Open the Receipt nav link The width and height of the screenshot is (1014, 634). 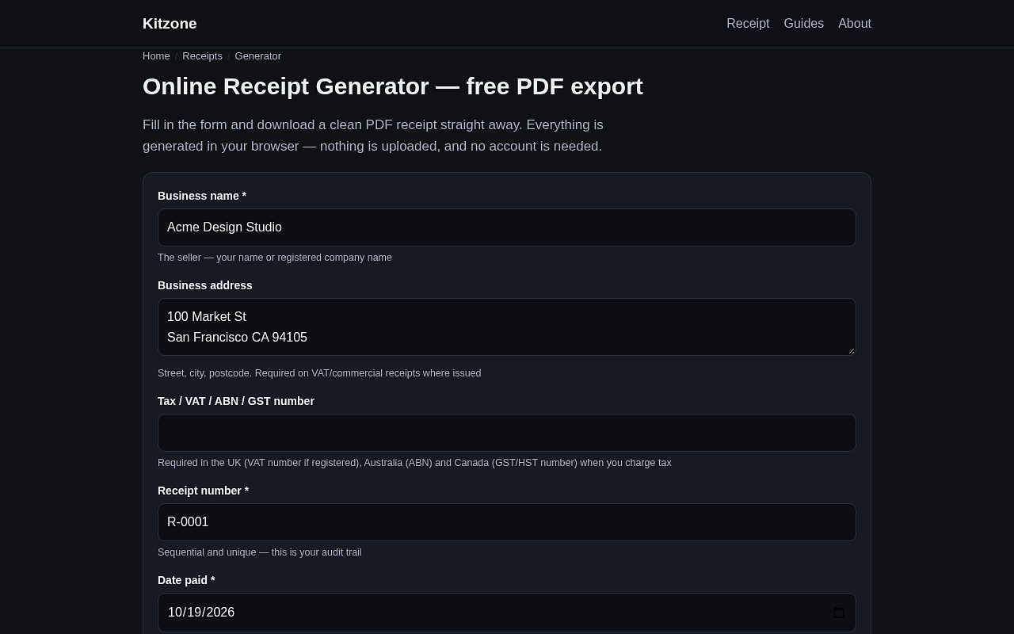pyautogui.click(x=748, y=24)
